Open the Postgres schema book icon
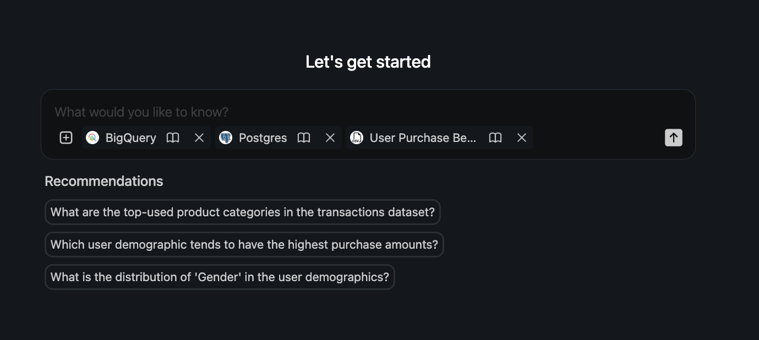 [x=304, y=138]
